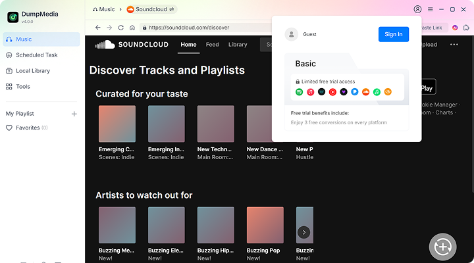474x263 pixels.
Task: Click the DumpMedia app logo
Action: 13,17
